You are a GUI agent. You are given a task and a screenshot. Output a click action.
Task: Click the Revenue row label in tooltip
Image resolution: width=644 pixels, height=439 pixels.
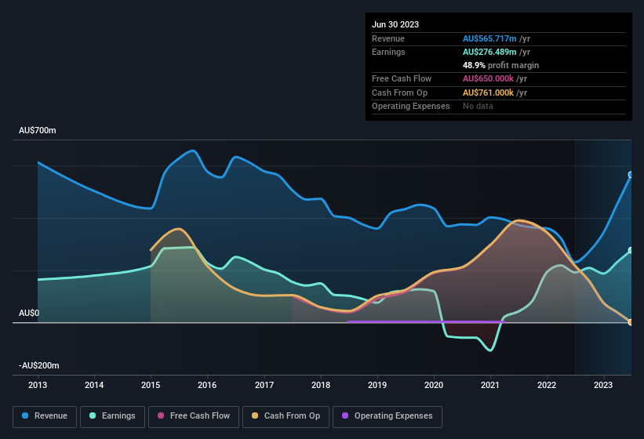(x=388, y=38)
